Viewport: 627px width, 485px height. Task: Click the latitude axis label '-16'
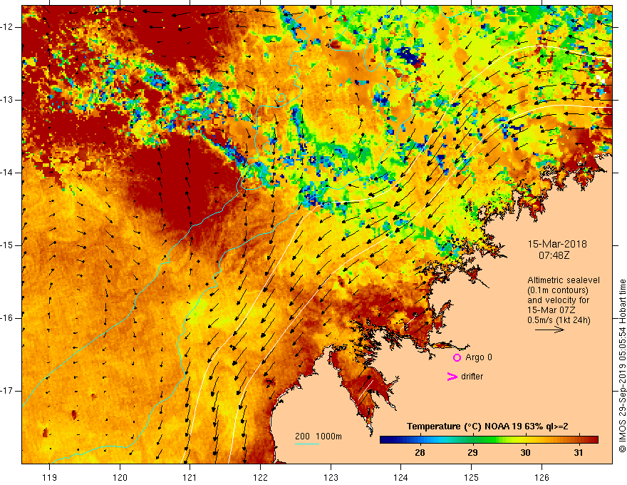coord(8,318)
